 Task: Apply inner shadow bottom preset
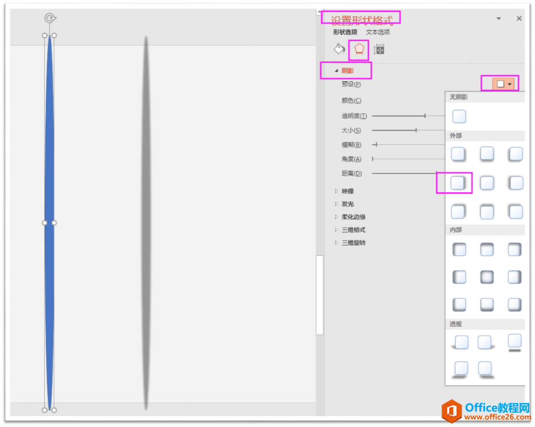point(487,304)
